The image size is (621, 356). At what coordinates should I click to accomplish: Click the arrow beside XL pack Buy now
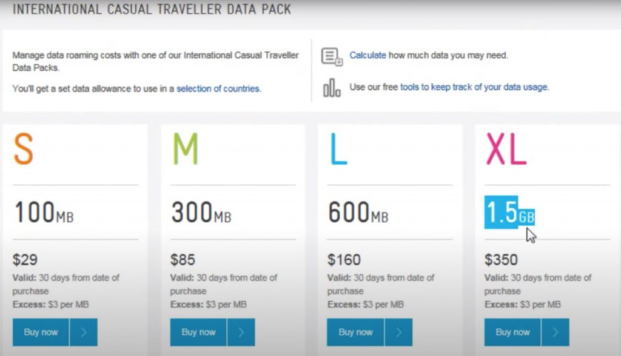pyautogui.click(x=556, y=332)
